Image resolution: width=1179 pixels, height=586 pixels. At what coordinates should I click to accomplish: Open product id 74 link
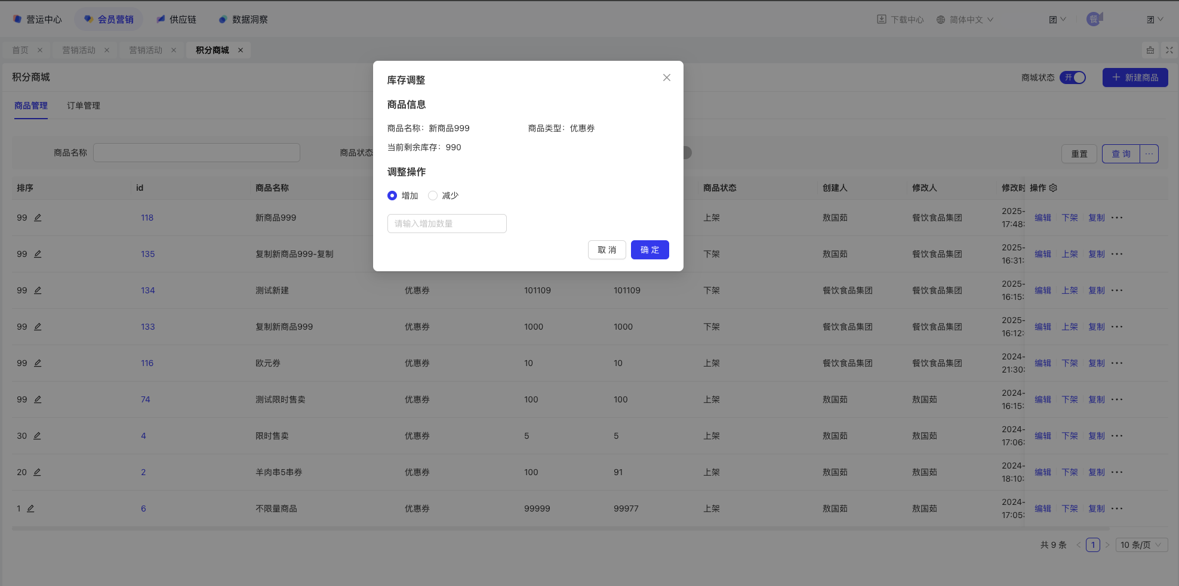[x=145, y=399]
